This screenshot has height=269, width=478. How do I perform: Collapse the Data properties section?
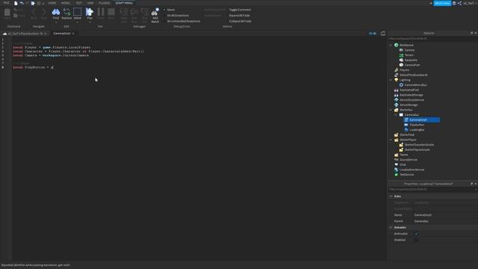(391, 197)
